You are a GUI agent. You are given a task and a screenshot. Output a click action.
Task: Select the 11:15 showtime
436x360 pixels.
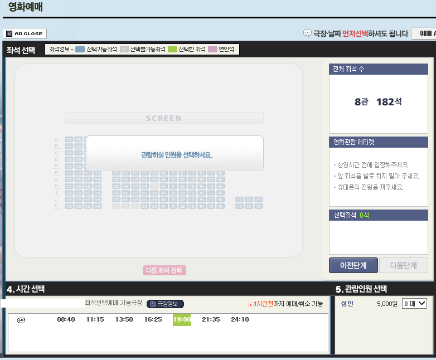click(x=95, y=319)
